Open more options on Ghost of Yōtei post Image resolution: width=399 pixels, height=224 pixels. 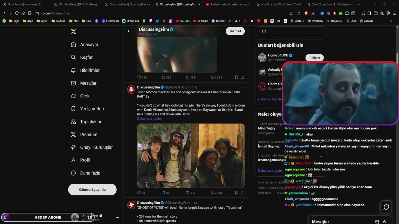[243, 203]
